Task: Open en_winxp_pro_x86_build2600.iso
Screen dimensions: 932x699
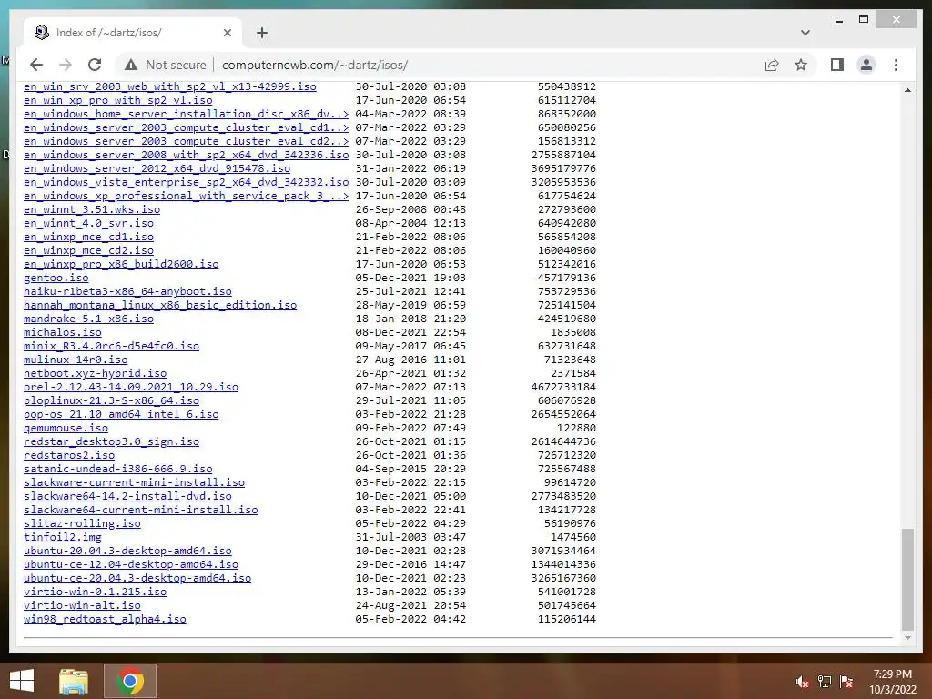Action: pos(121,265)
